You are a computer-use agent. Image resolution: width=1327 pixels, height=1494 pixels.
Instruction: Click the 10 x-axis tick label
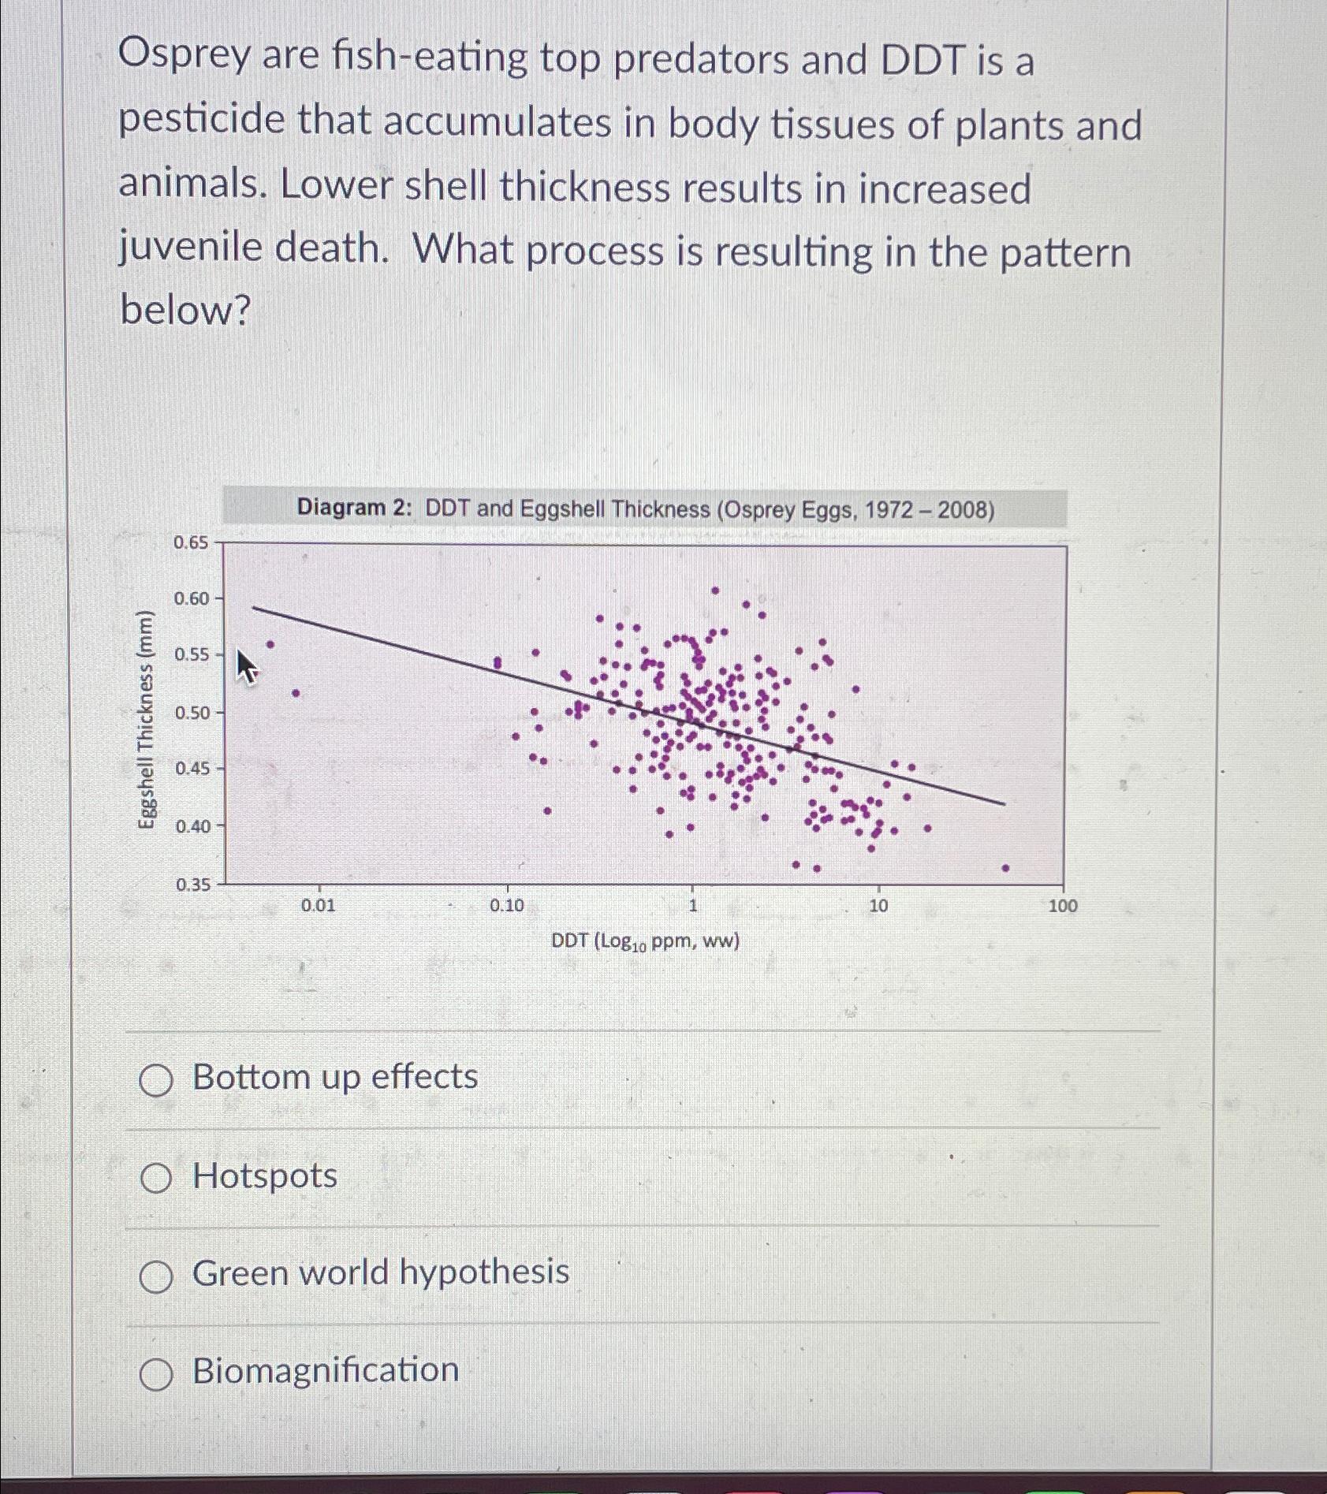click(x=878, y=907)
